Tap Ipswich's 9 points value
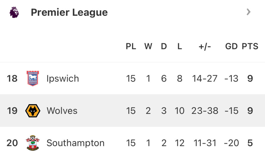Screen dimensions: 265x164 [x=250, y=79]
